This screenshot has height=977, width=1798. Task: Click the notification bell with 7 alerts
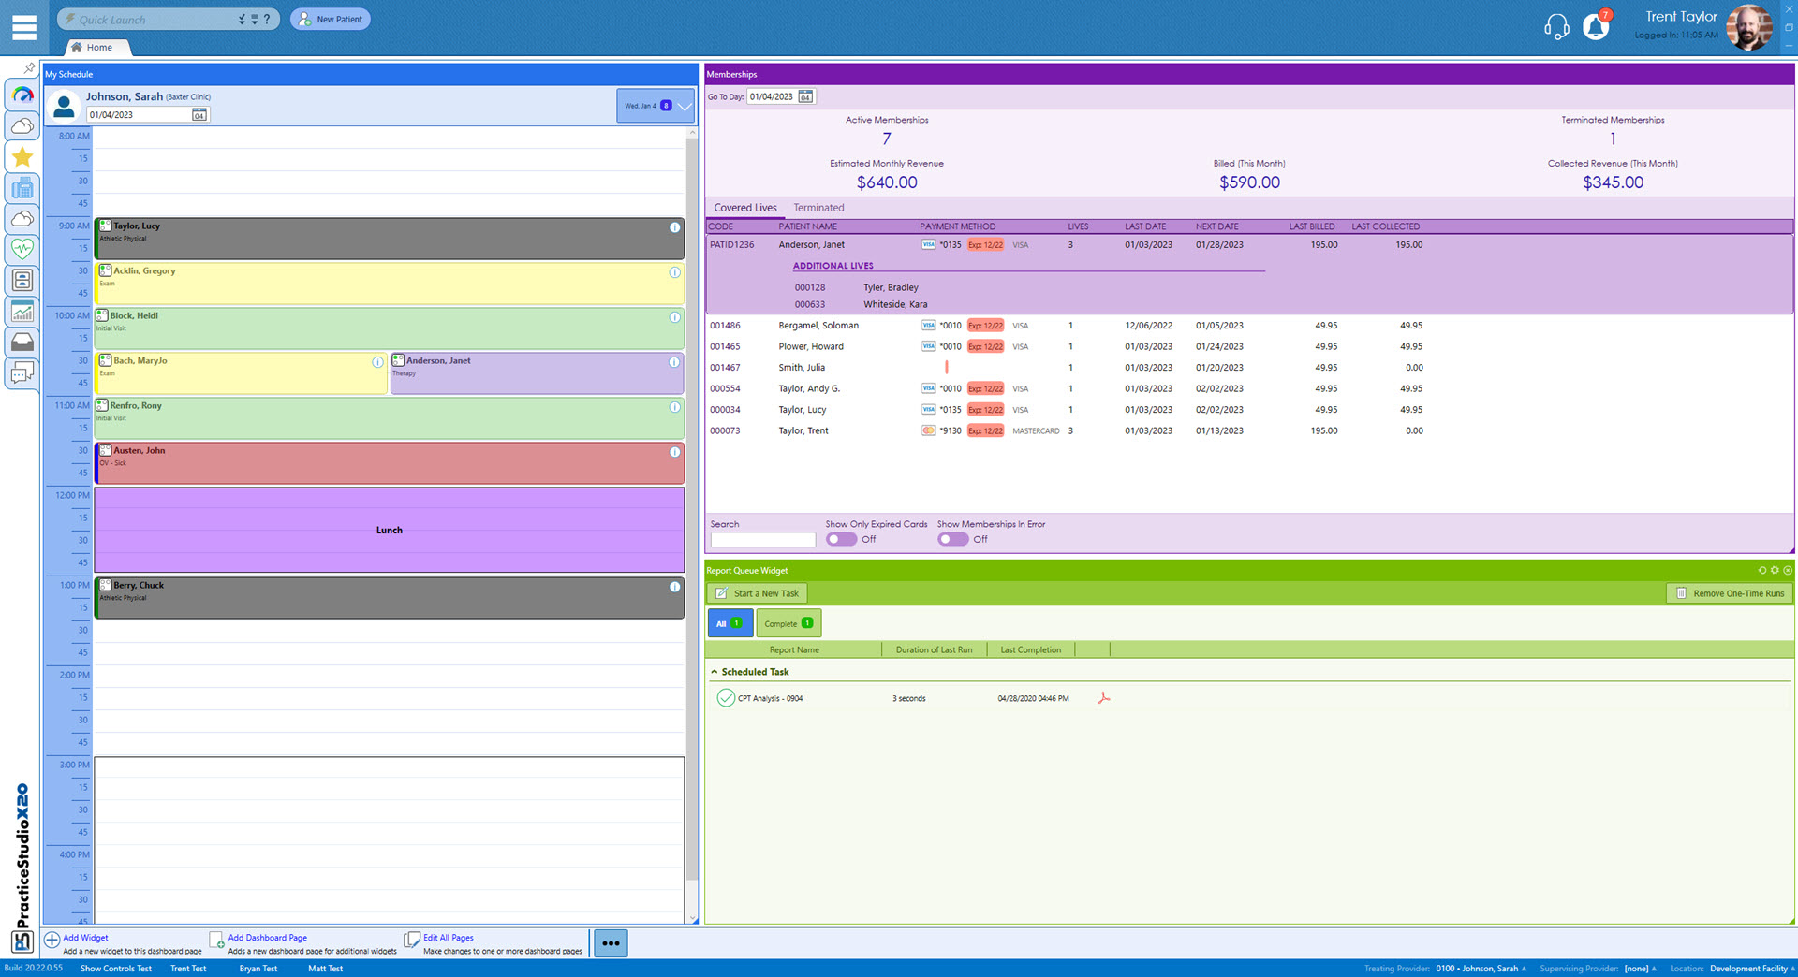click(x=1594, y=27)
